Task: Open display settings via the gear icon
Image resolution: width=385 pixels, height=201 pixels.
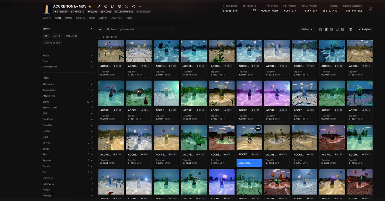Action: [351, 29]
